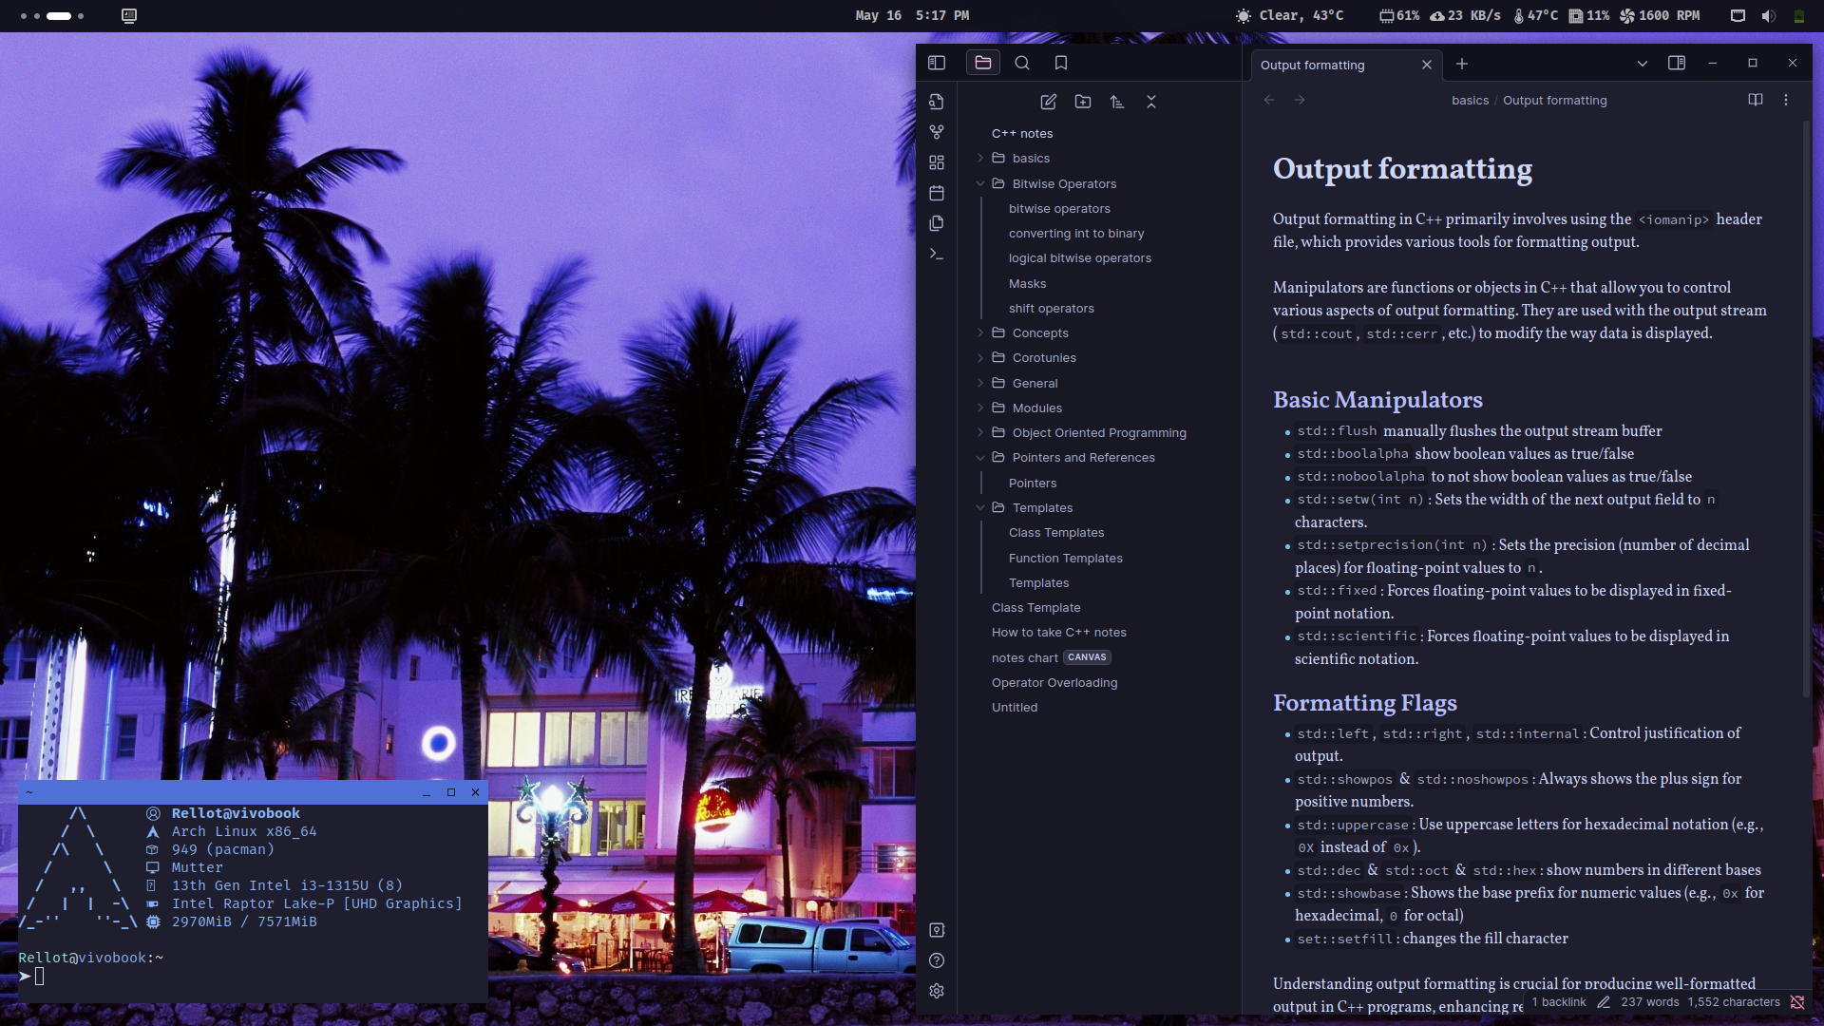This screenshot has width=1824, height=1026.
Task: Open command palette terminal icon
Action: 937,254
